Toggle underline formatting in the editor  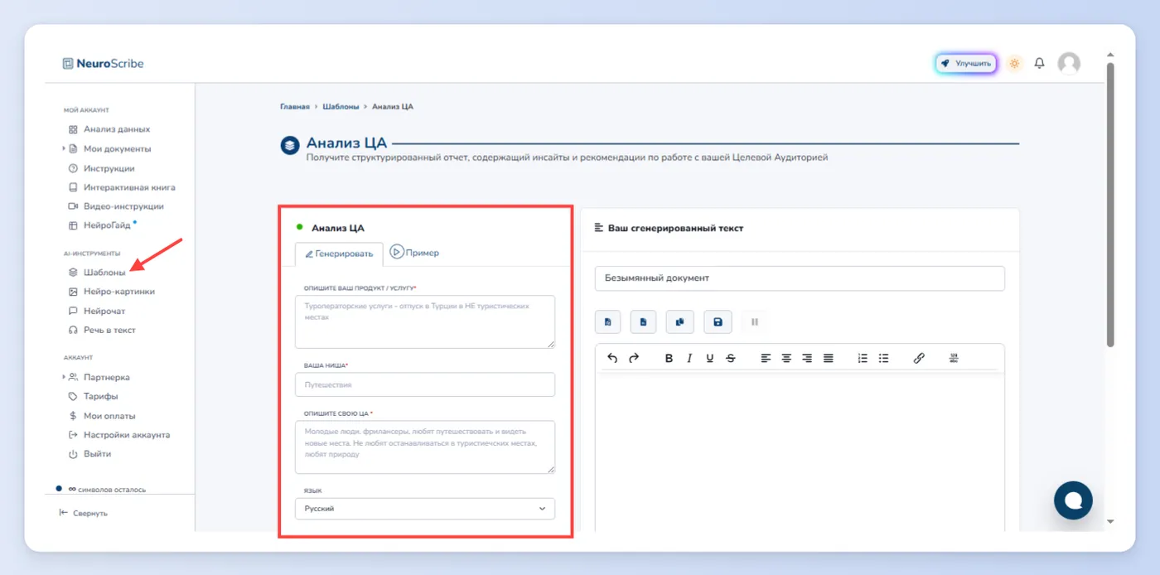click(x=709, y=358)
